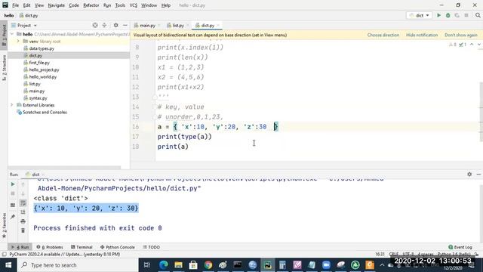
Task: Toggle the Project side tool tab
Action: point(4,35)
